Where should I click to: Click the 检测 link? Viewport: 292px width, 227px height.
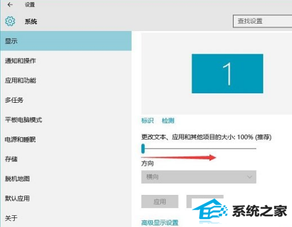(x=168, y=121)
